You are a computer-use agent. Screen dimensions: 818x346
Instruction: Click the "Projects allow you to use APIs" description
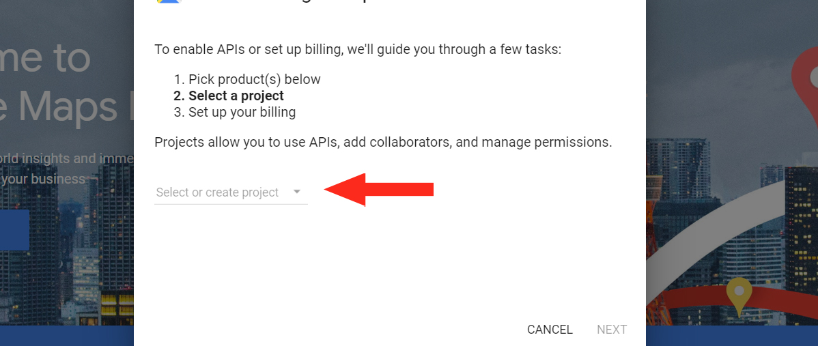[x=383, y=143]
